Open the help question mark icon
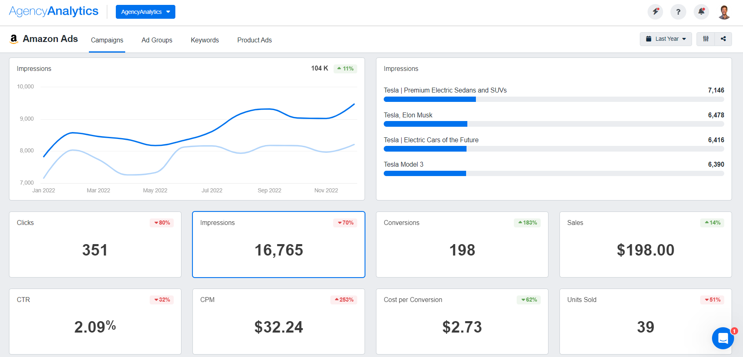The height and width of the screenshot is (357, 743). [x=678, y=12]
